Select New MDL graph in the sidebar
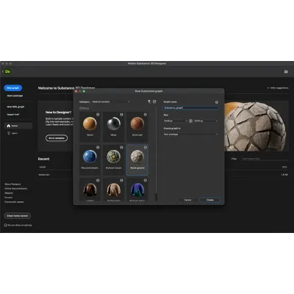 15,107
